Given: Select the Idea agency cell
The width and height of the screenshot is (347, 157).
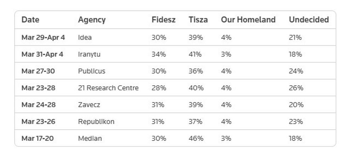Looking at the screenshot, I should pyautogui.click(x=85, y=37).
